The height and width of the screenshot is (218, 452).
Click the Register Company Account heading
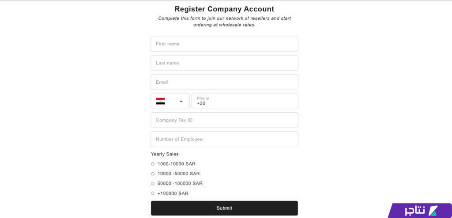(x=224, y=9)
